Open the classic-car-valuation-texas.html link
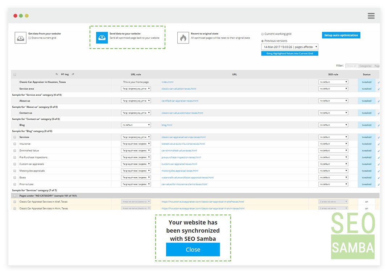The width and height of the screenshot is (388, 274). (179, 89)
